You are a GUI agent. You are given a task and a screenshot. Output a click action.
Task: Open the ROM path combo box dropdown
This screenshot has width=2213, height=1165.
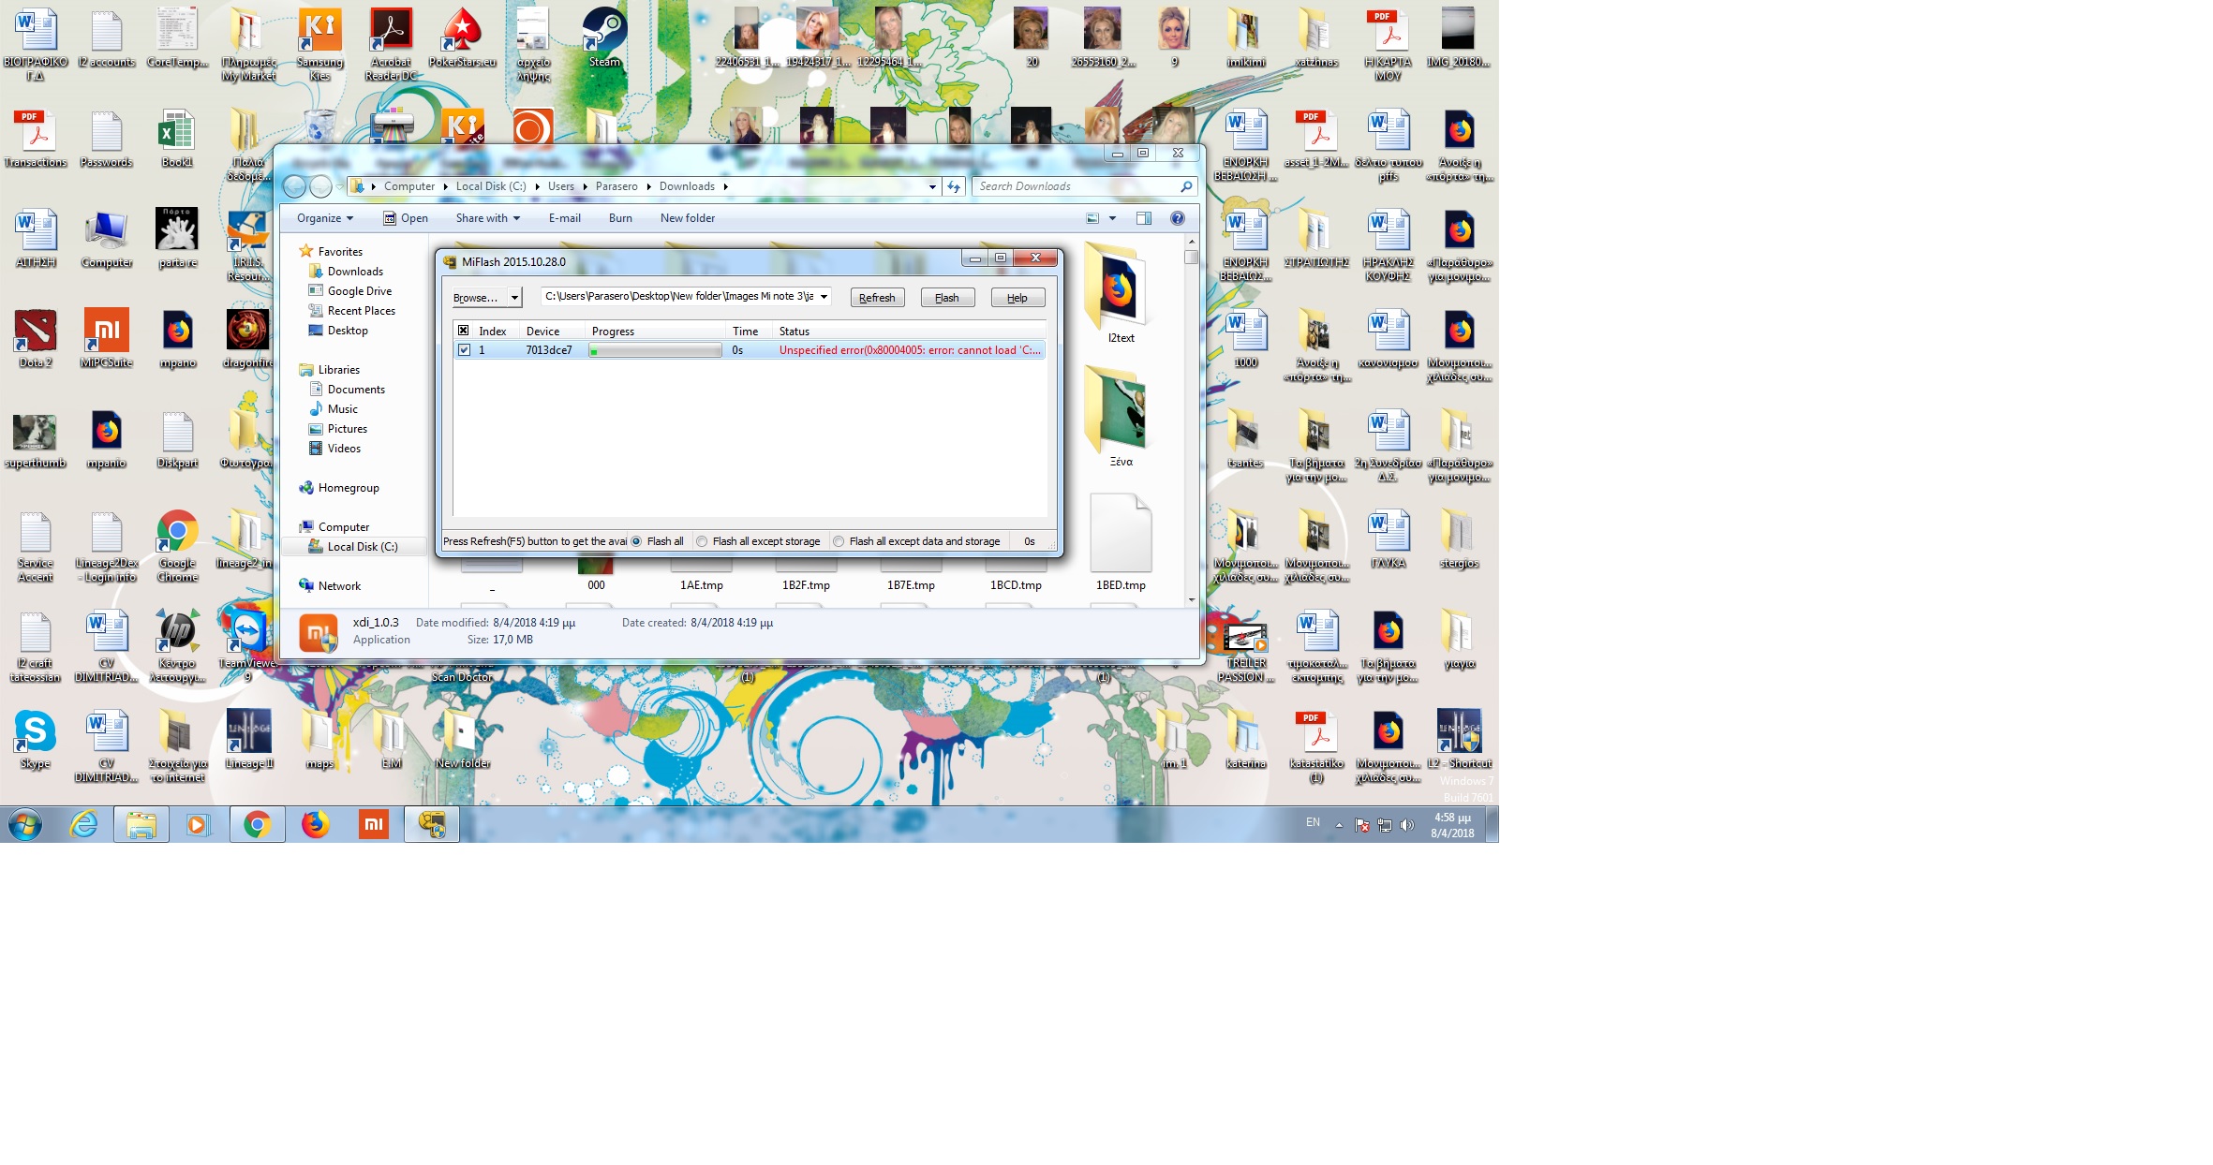[x=824, y=297]
